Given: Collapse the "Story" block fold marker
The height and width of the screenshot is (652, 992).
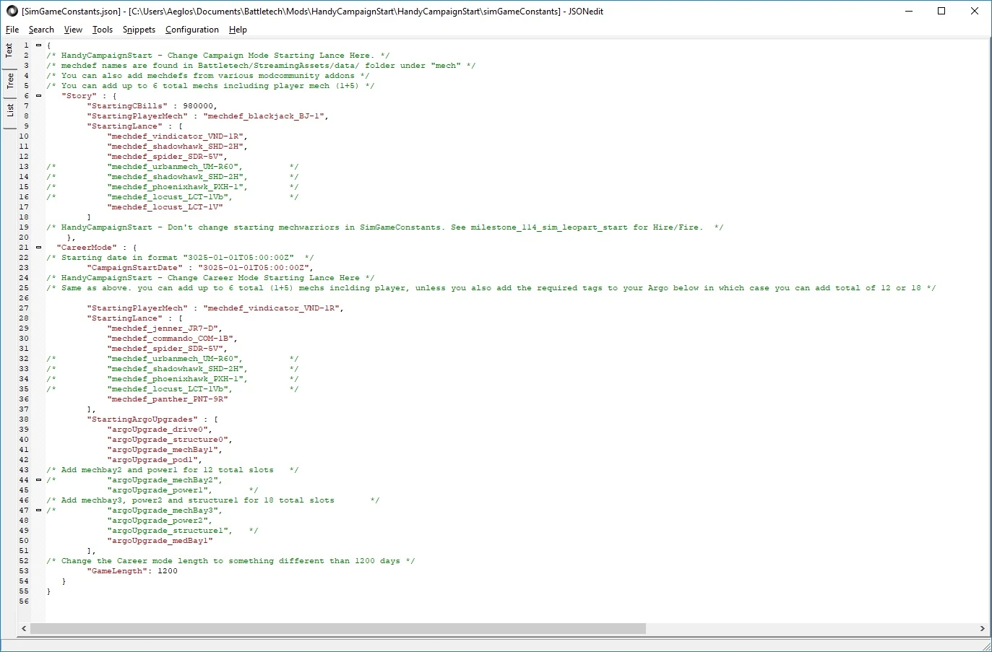Looking at the screenshot, I should [x=38, y=95].
